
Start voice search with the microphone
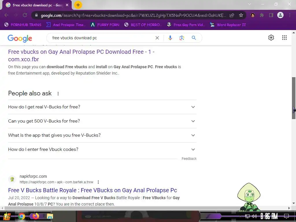[x=170, y=38]
